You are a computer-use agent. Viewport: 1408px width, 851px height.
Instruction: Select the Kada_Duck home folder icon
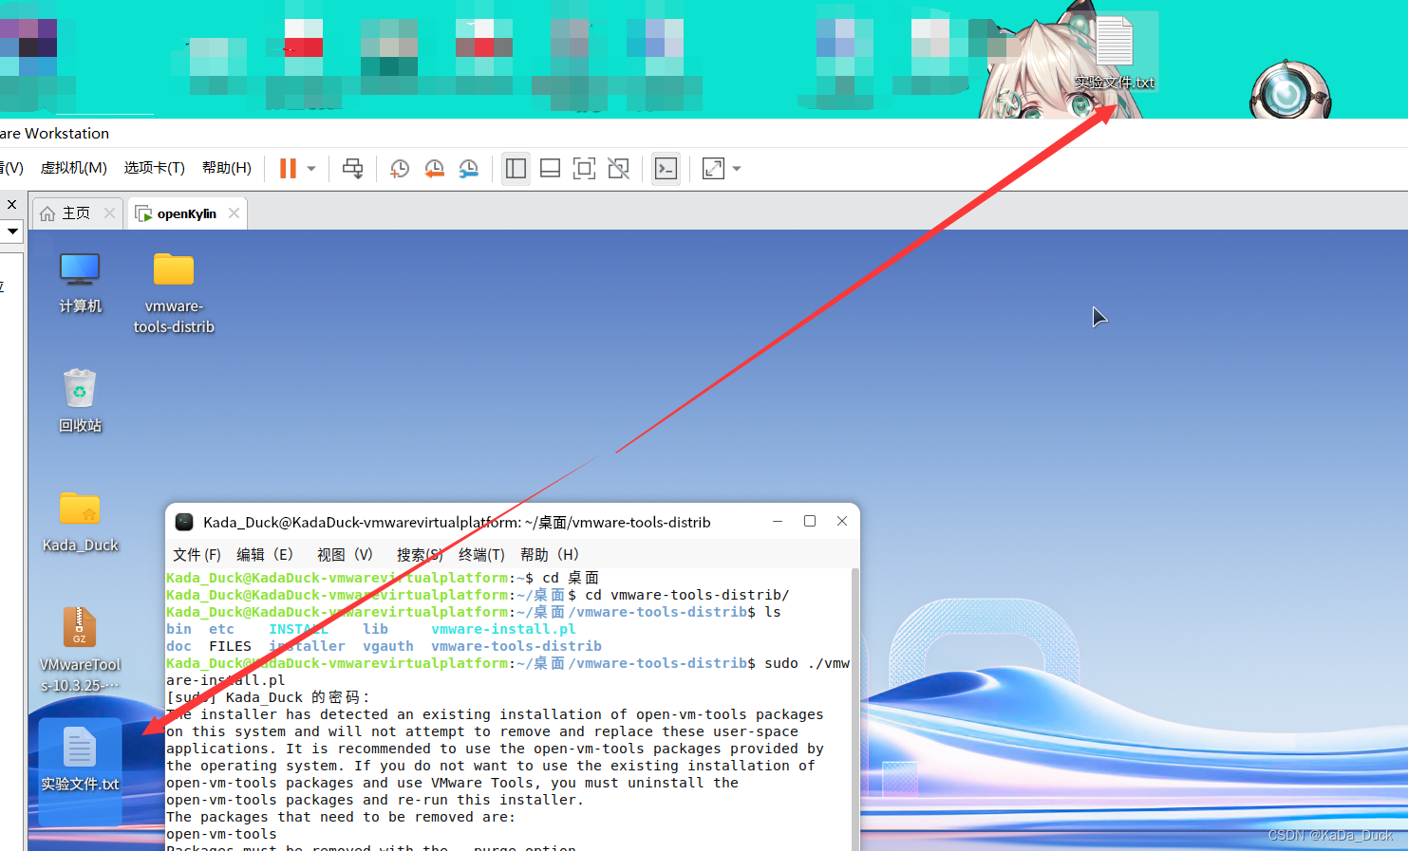click(x=80, y=522)
